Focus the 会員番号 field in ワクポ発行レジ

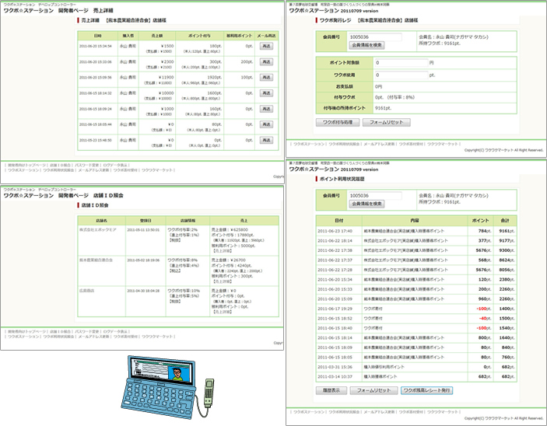pyautogui.click(x=375, y=37)
